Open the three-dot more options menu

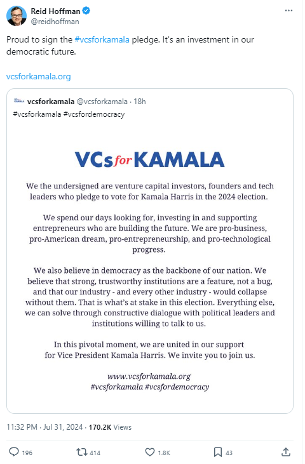pos(288,11)
